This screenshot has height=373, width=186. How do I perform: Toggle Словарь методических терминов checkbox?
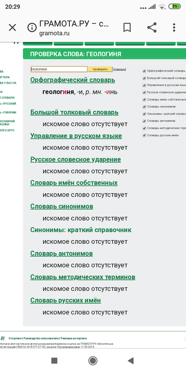pos(144,128)
